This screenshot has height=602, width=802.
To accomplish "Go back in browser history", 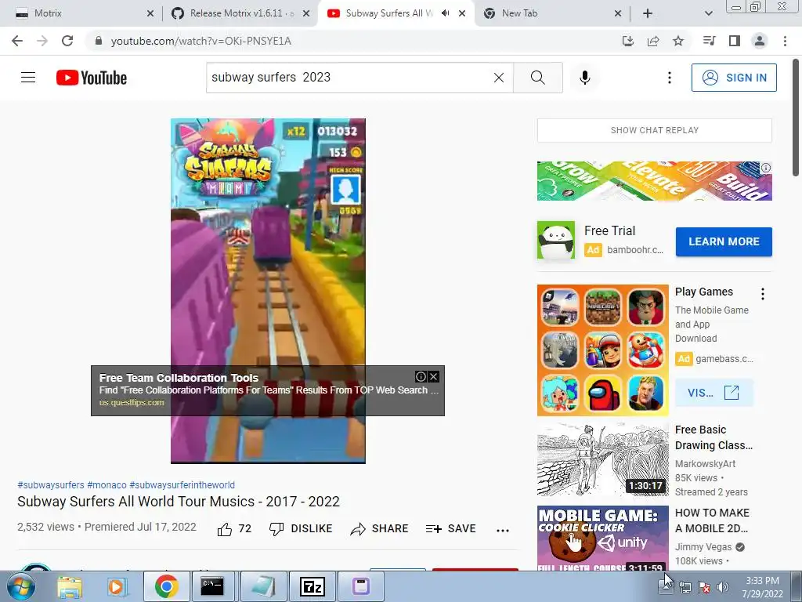I will click(17, 41).
